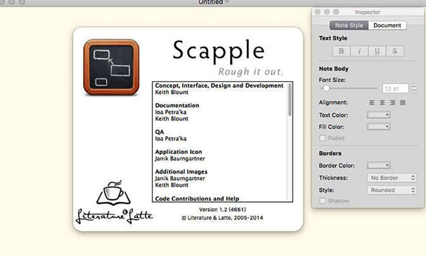426x256 pixels.
Task: Set alignment to justified
Action: (x=403, y=102)
